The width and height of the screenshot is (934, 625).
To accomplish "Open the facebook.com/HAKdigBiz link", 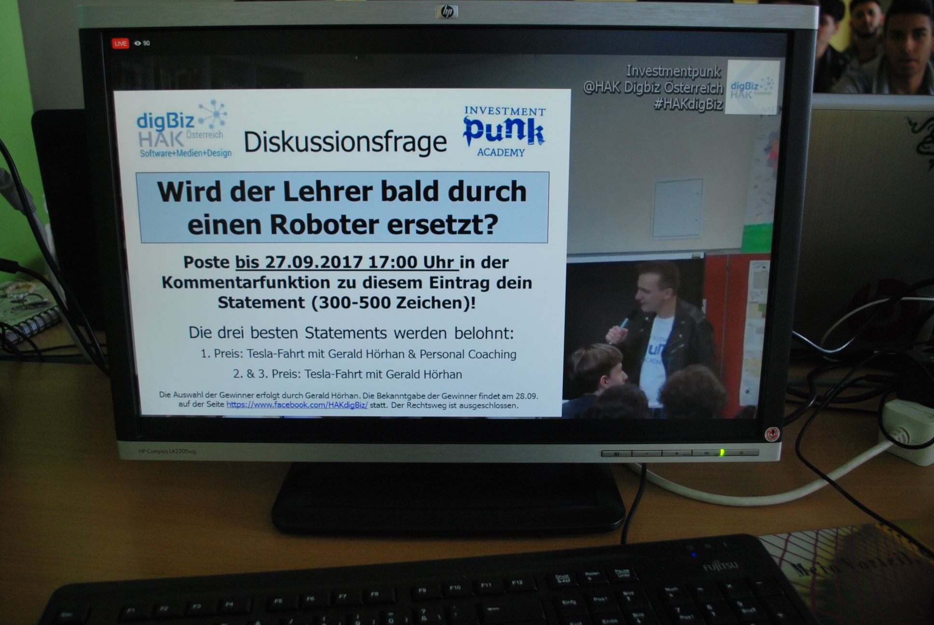I will [x=297, y=405].
